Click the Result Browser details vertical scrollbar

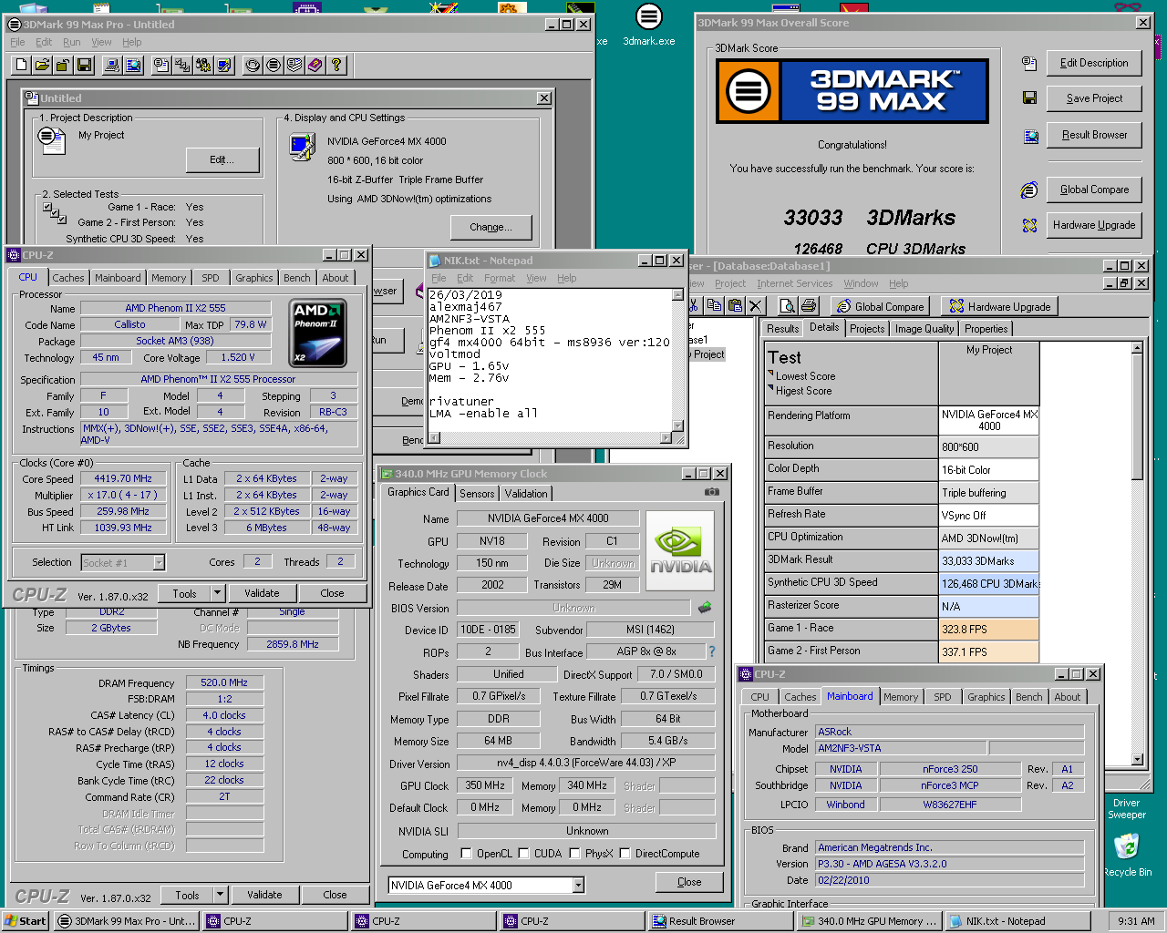(x=1137, y=553)
